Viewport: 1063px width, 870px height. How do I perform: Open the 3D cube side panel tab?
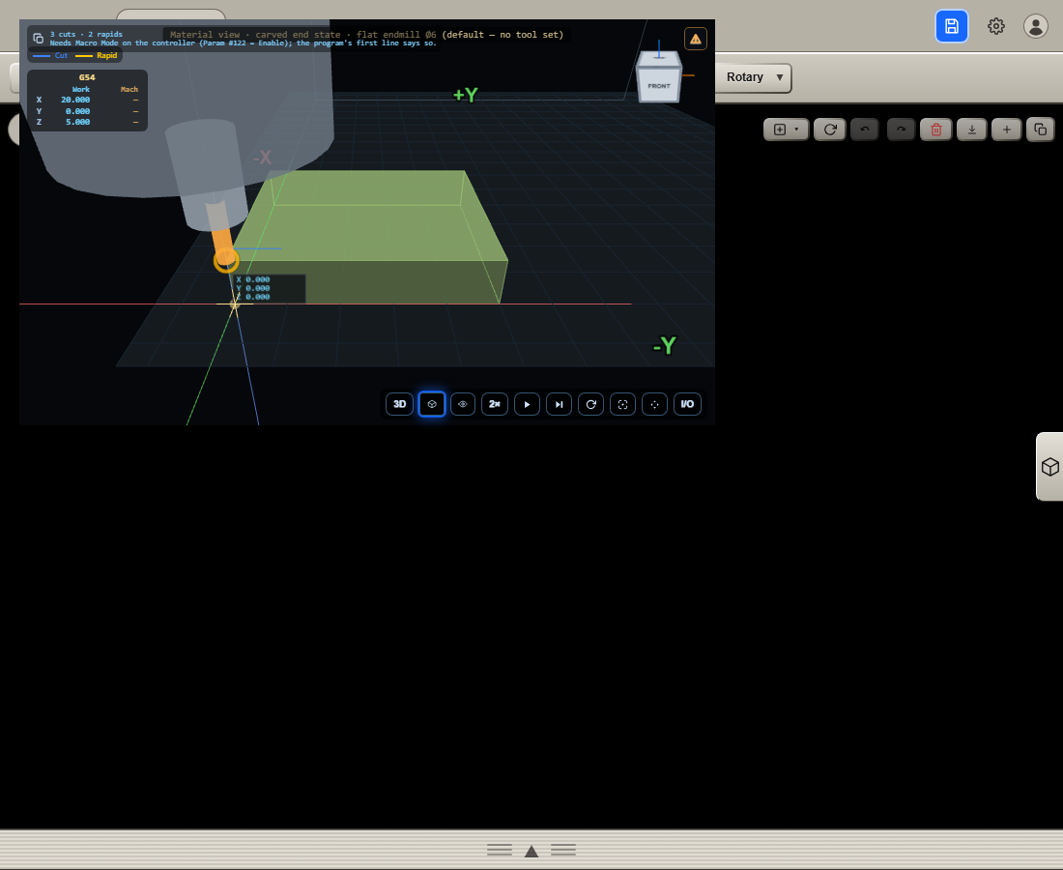(x=1050, y=467)
